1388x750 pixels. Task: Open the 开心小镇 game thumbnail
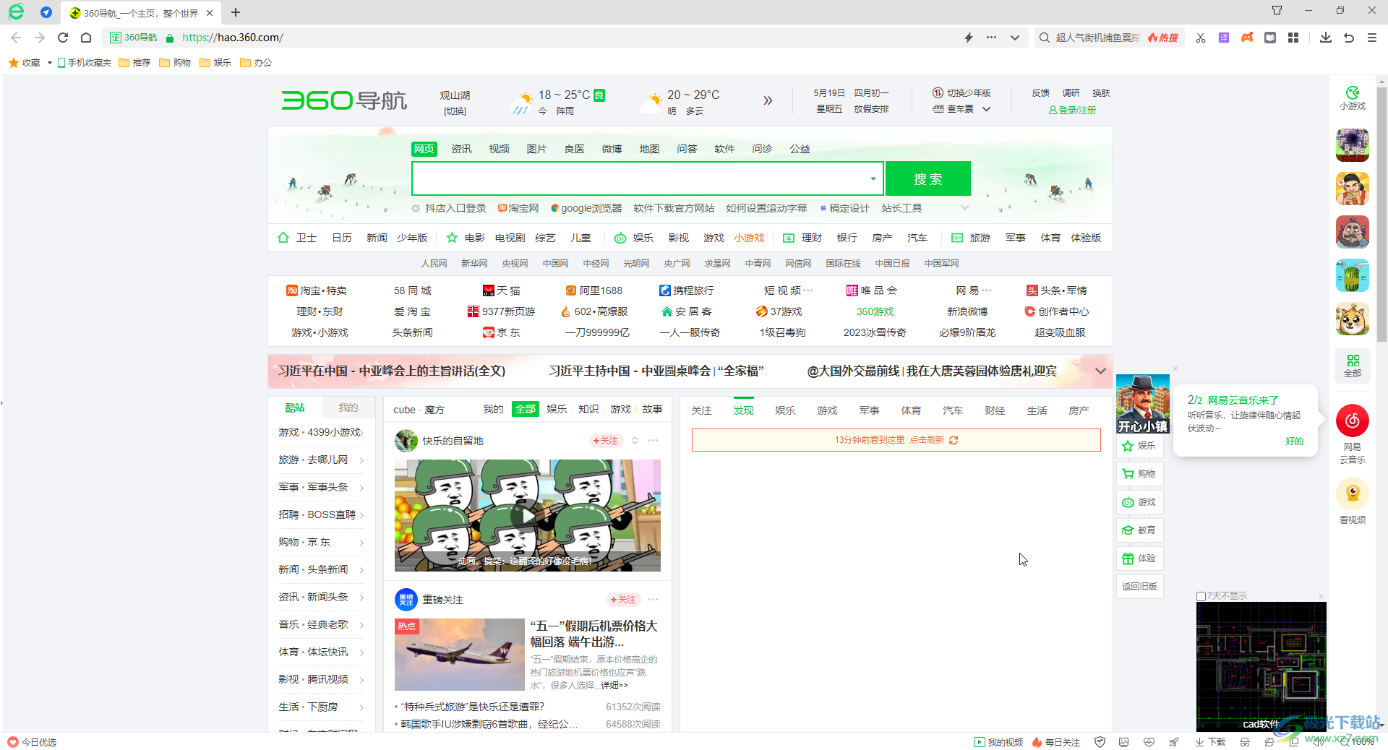point(1142,404)
